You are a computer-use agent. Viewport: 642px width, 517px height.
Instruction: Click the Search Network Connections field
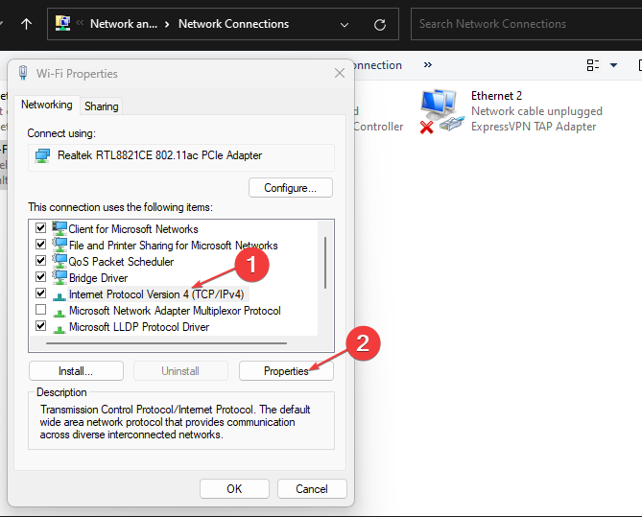pos(526,24)
